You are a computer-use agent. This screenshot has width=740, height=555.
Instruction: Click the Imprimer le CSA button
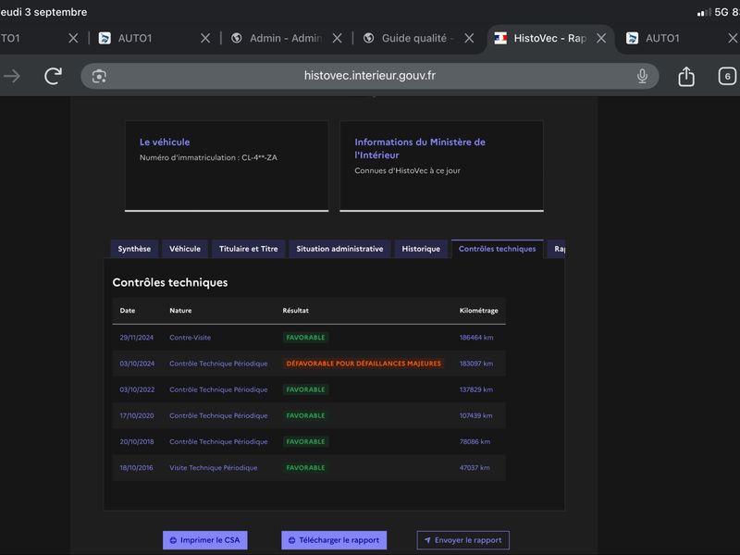[x=204, y=540]
